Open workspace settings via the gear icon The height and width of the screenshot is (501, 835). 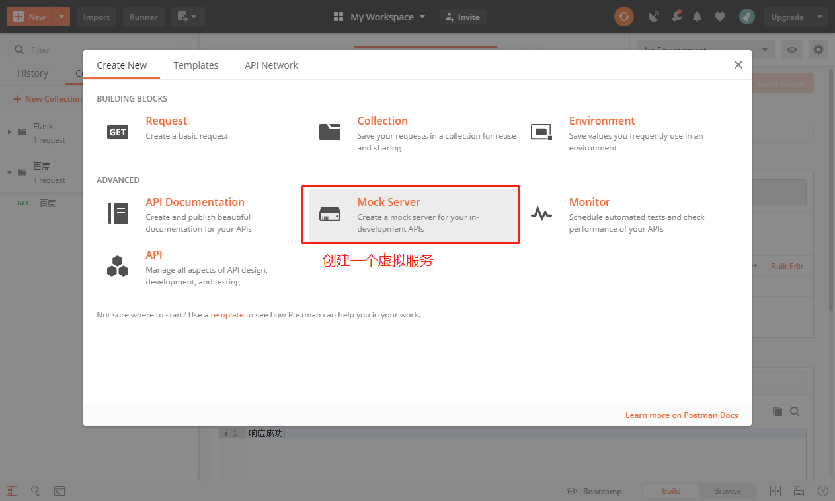tap(818, 49)
